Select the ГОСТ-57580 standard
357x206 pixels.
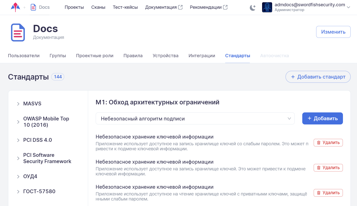39,191
